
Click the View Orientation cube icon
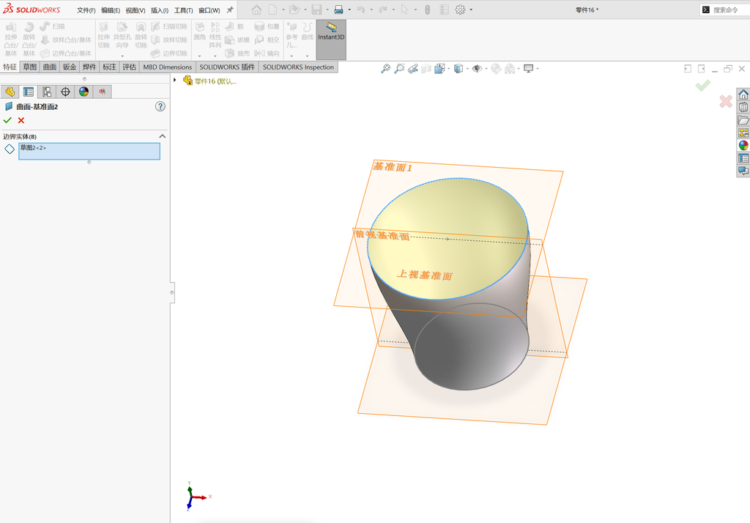tap(439, 69)
